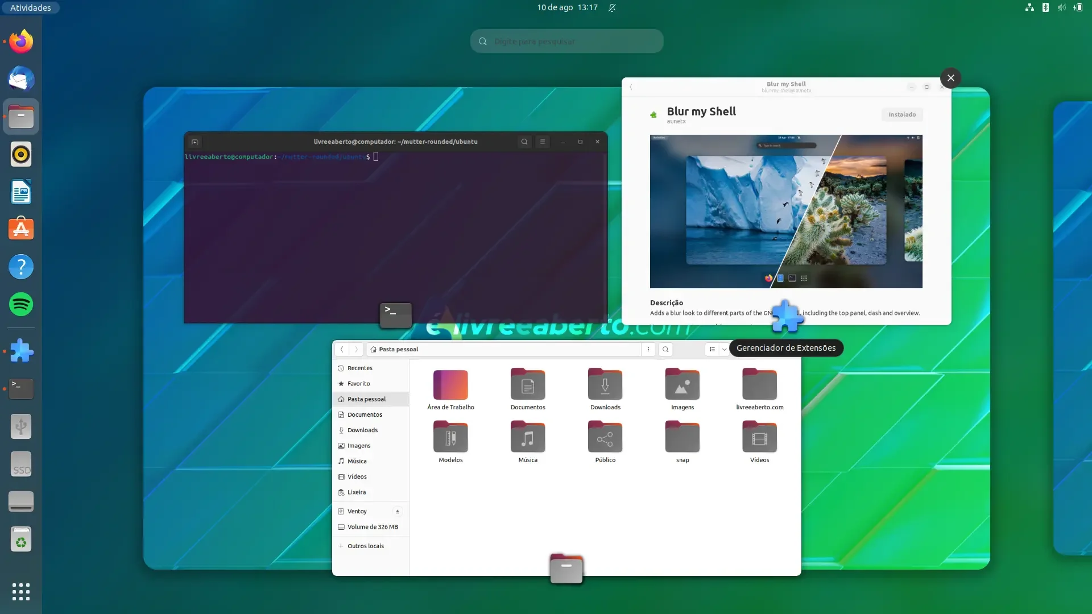Launch Ubuntu Software store icon
The width and height of the screenshot is (1092, 614).
point(21,229)
